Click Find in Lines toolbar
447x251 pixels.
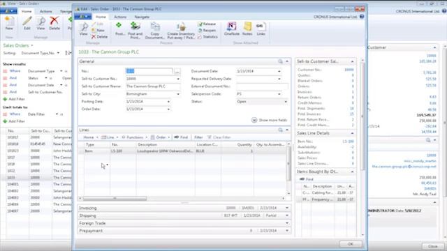(x=181, y=137)
